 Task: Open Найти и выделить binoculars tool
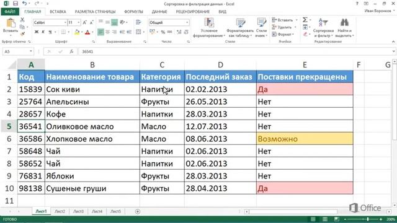pos(344,28)
